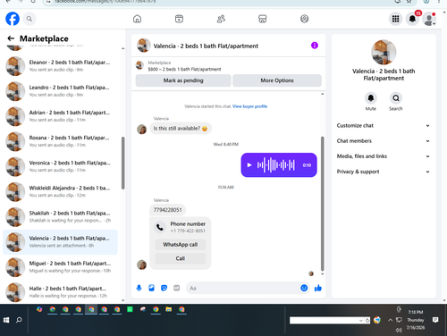Click the attach file icon in composer
The image size is (447, 336).
[151, 288]
